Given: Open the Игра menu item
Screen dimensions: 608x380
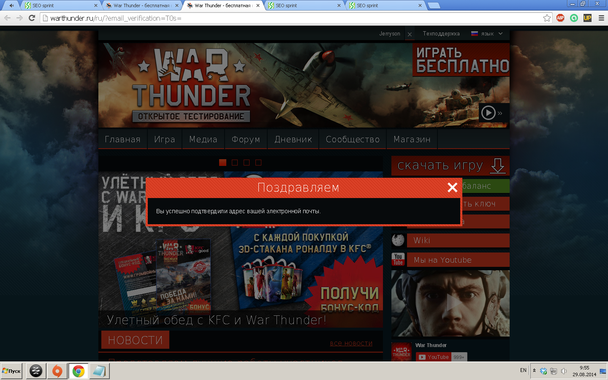Looking at the screenshot, I should pos(165,139).
